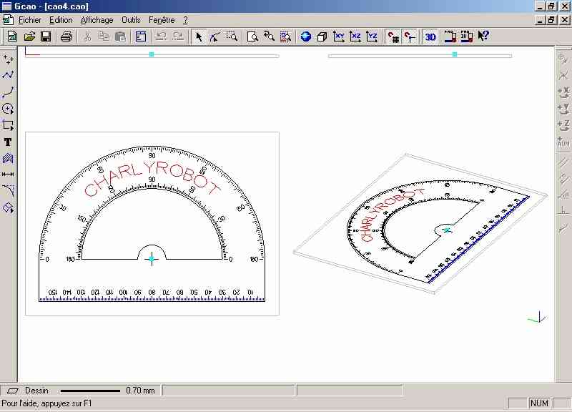Toggle the 3D display button
This screenshot has width=572, height=412.
430,36
